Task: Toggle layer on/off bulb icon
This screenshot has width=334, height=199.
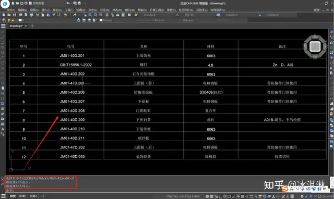Action: (x=9, y=20)
